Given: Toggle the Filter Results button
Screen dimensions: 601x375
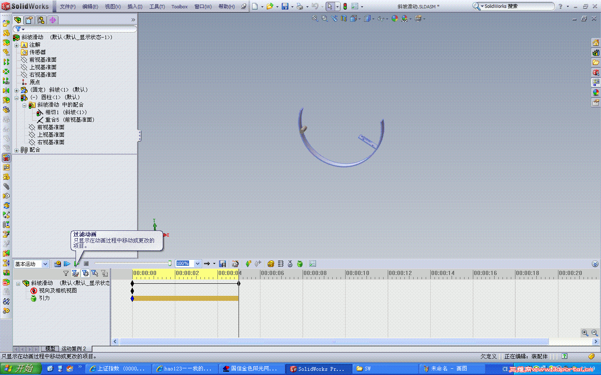Looking at the screenshot, I should click(x=104, y=273).
